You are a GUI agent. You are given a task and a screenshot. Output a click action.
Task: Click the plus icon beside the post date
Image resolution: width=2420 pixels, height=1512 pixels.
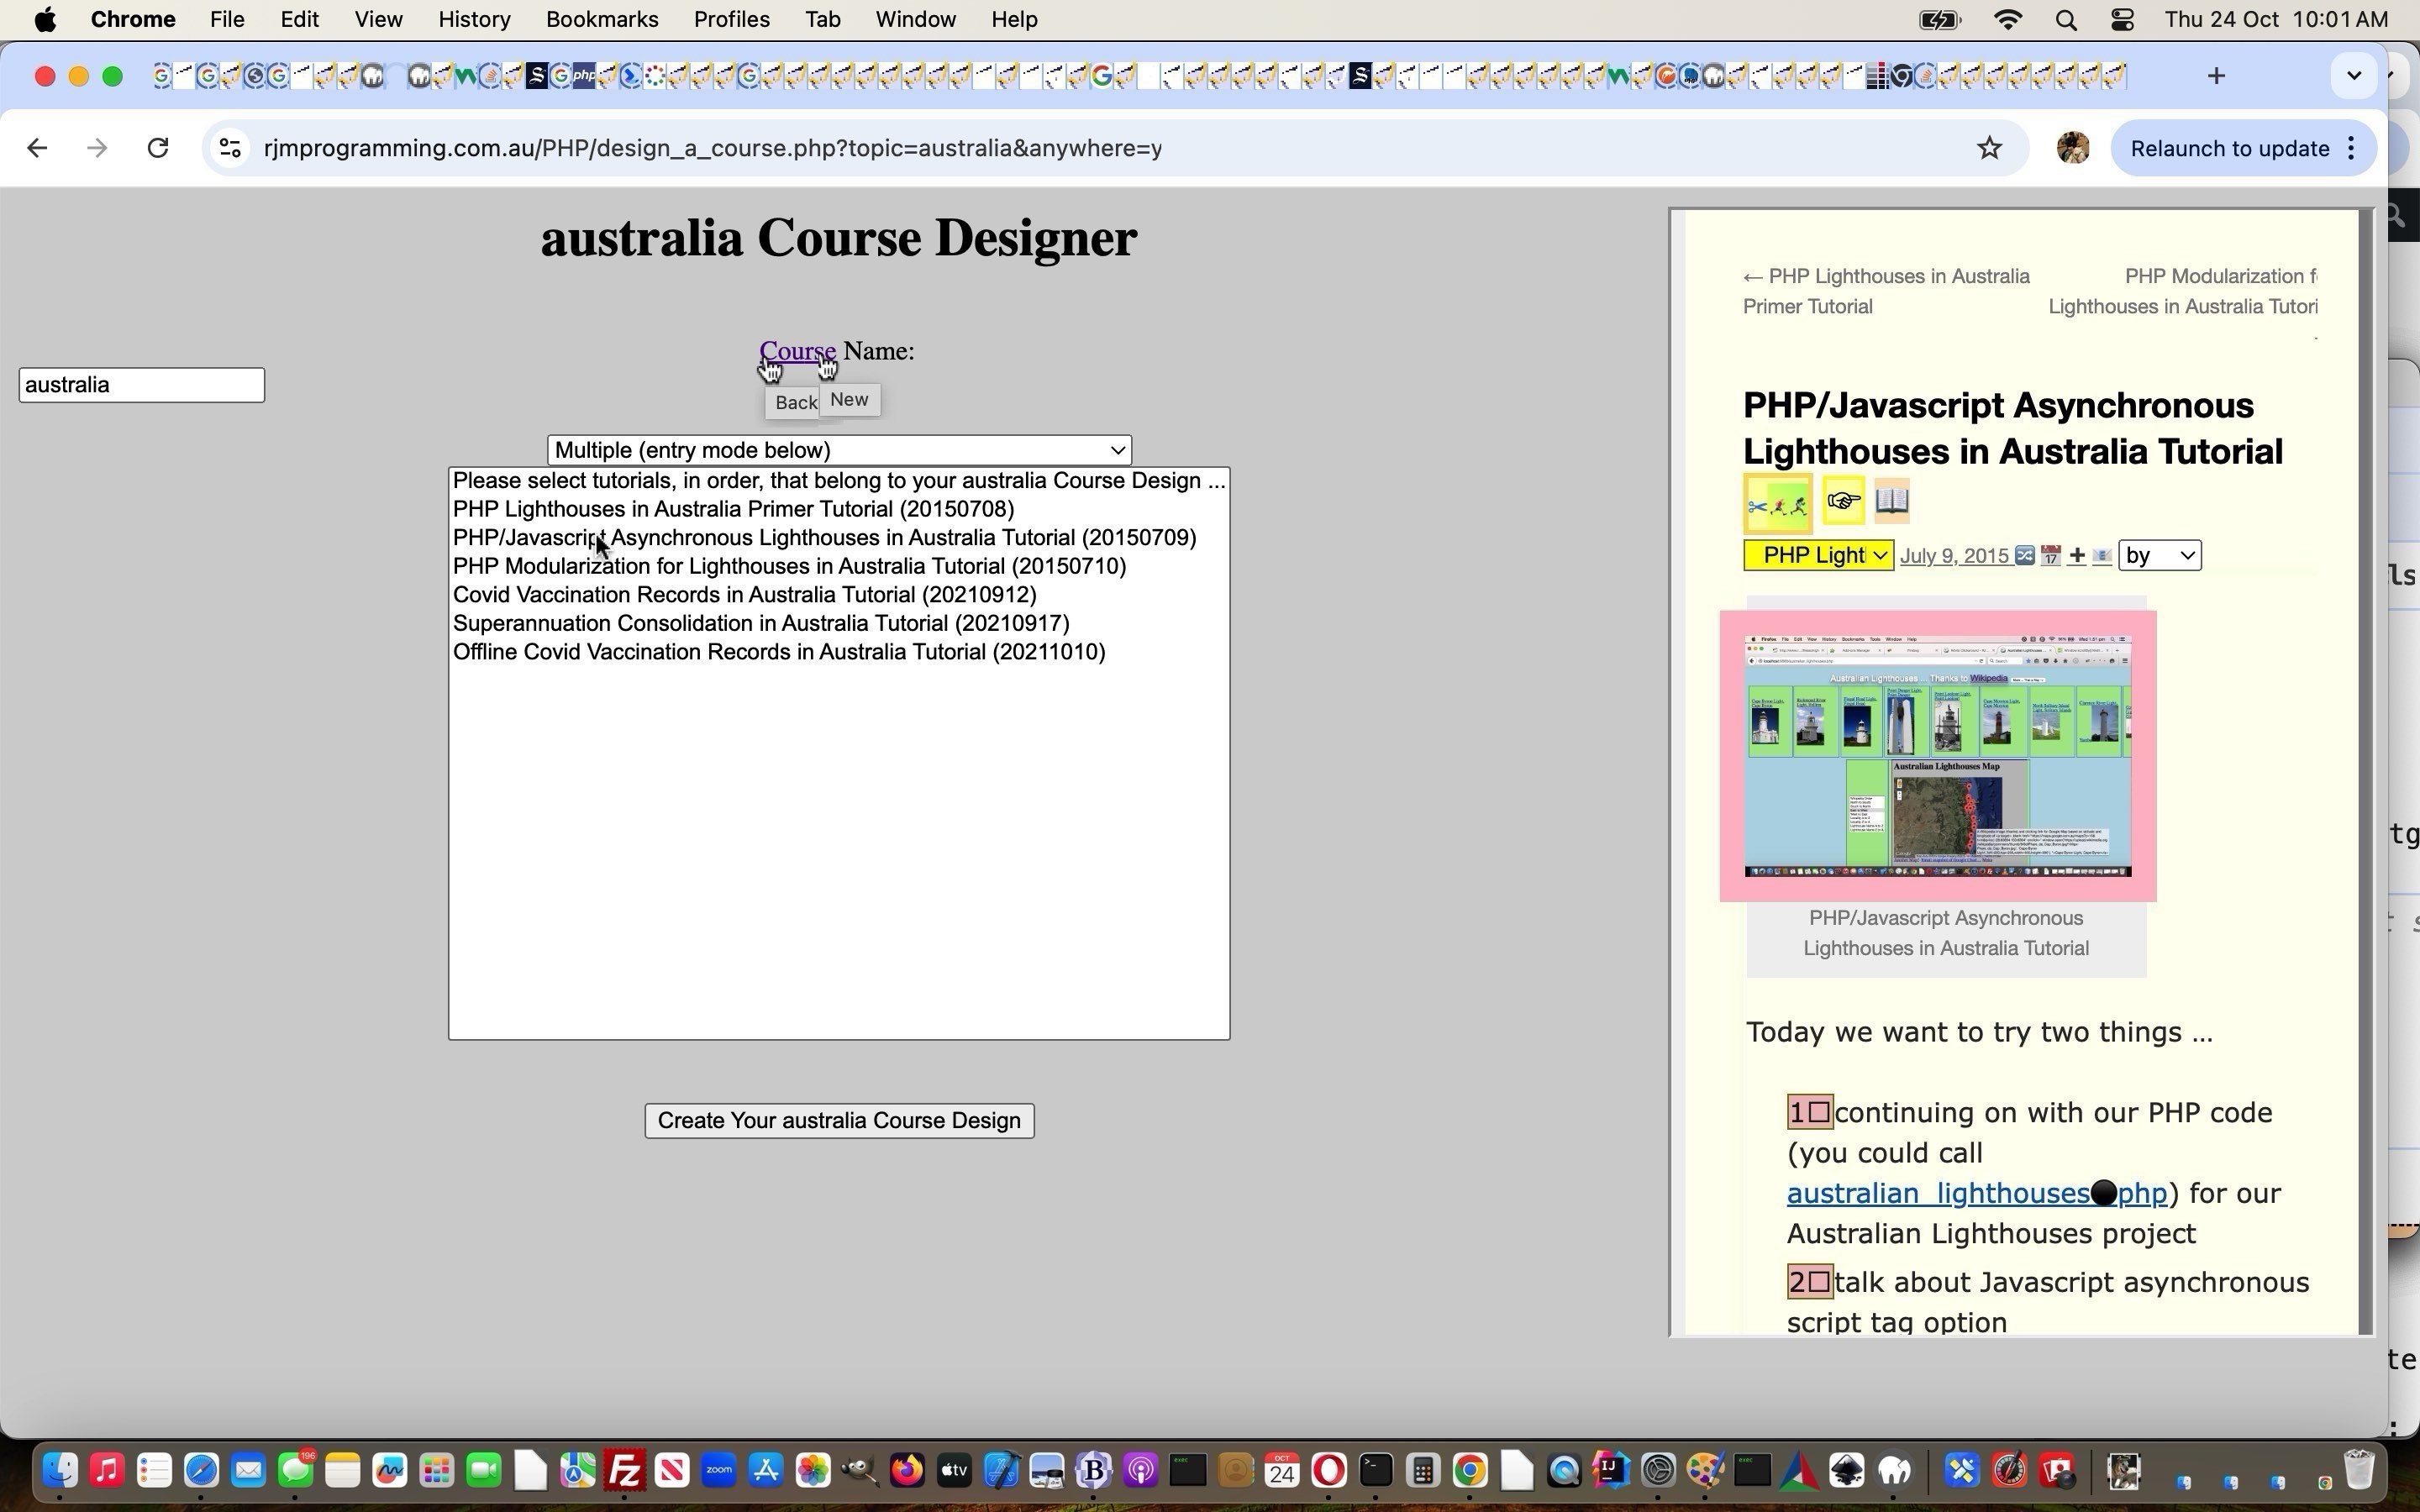click(2077, 556)
